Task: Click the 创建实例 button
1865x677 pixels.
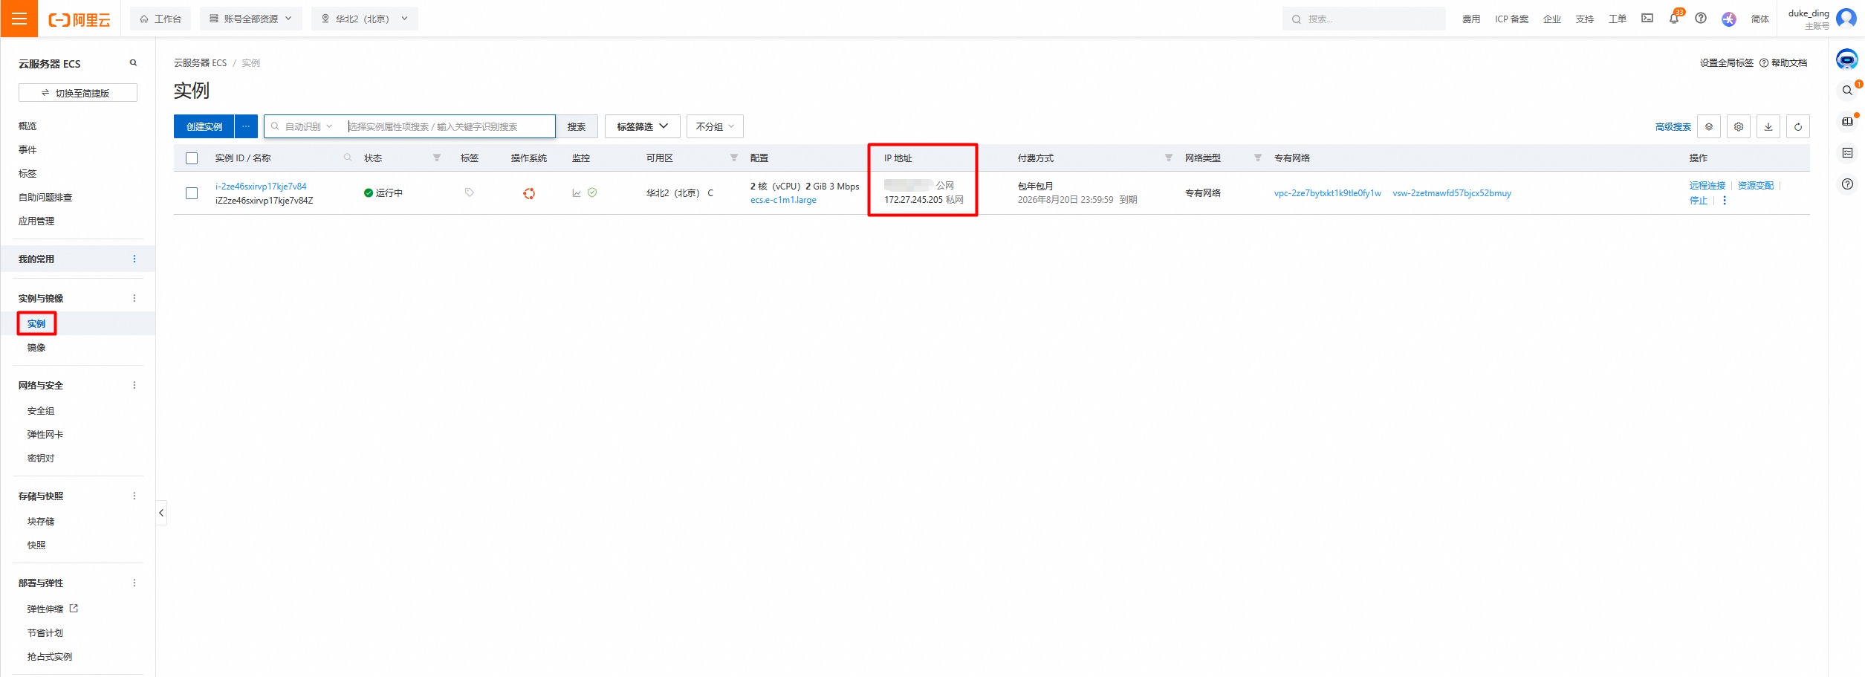Action: (204, 127)
